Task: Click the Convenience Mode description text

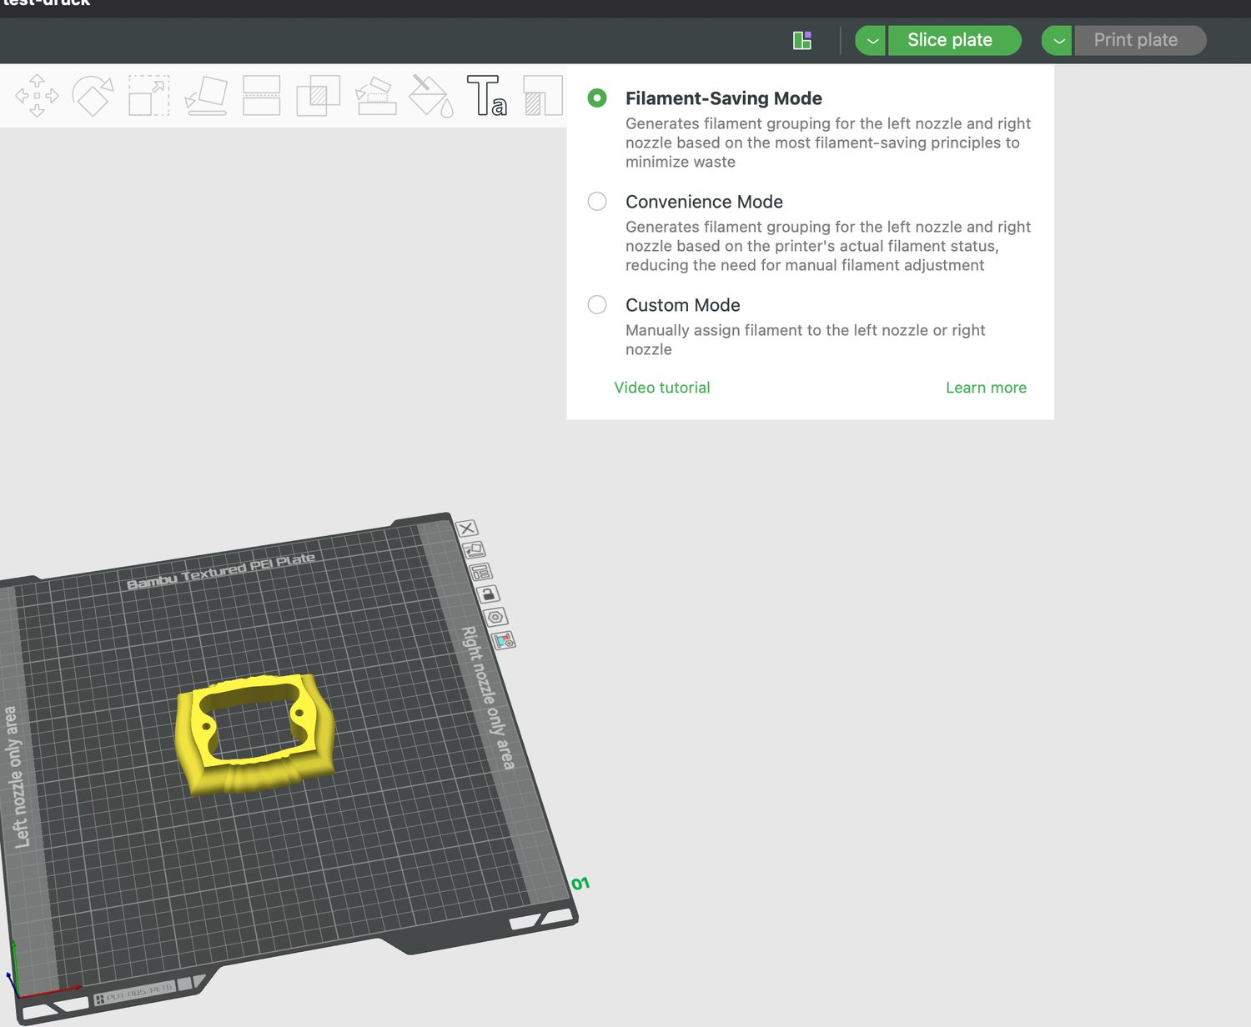Action: pos(828,246)
